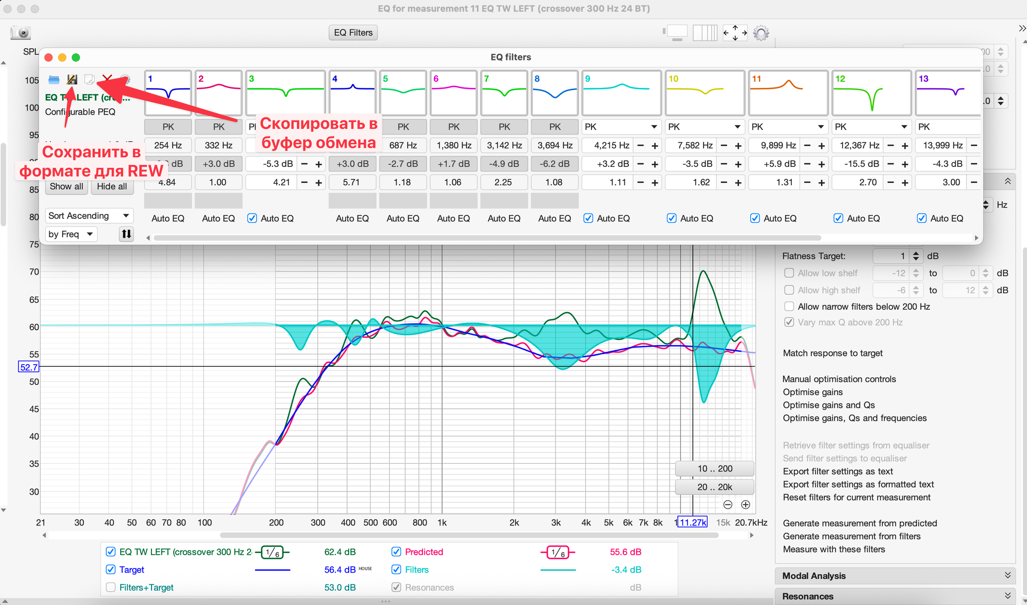Click Optimise gains and Qs
1027x605 pixels.
coord(828,405)
